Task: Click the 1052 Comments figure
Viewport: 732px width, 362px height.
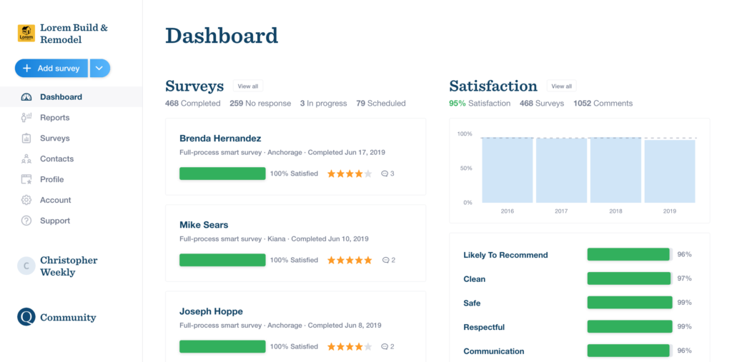Action: click(x=603, y=104)
